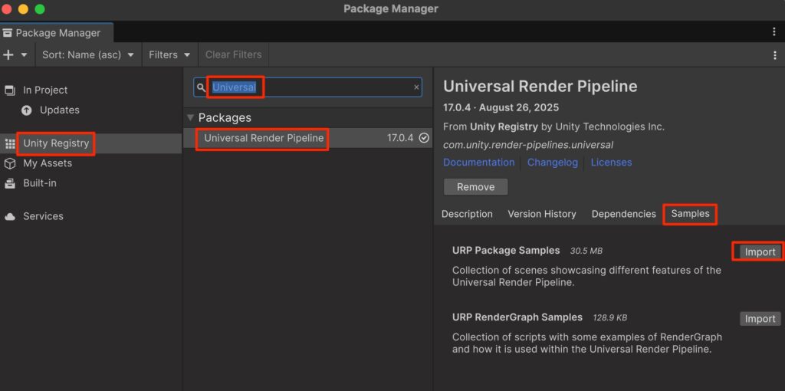
Task: Open the Filters dropdown
Action: pyautogui.click(x=169, y=54)
